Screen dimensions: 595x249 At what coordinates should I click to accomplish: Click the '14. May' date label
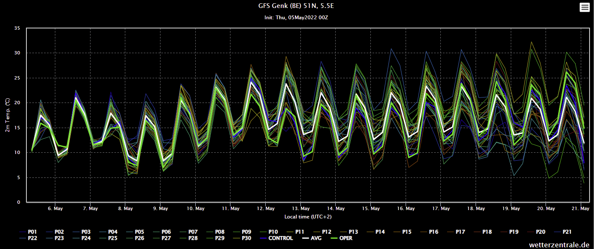coord(336,208)
